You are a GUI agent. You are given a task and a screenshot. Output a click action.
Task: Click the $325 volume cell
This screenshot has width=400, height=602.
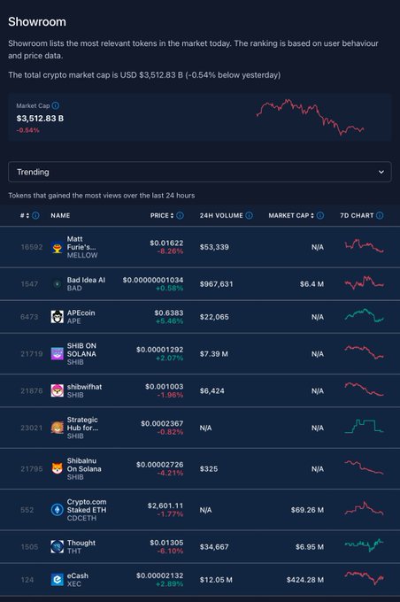point(209,469)
